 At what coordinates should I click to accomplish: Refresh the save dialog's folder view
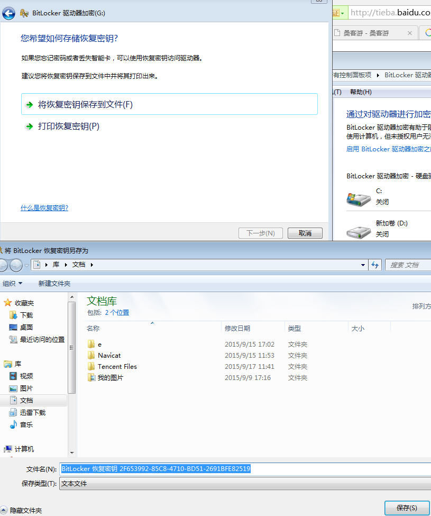(x=375, y=265)
